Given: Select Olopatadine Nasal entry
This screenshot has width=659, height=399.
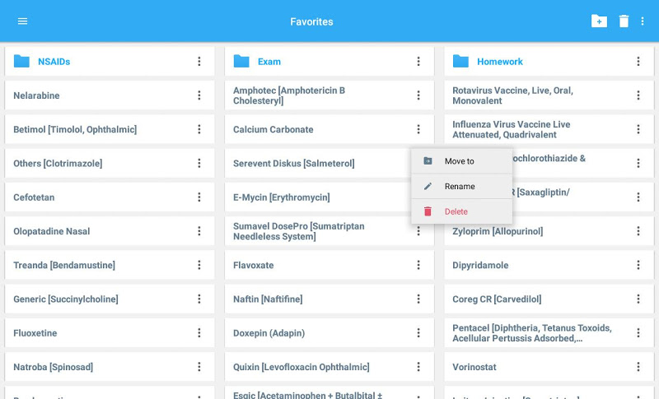Looking at the screenshot, I should [110, 232].
